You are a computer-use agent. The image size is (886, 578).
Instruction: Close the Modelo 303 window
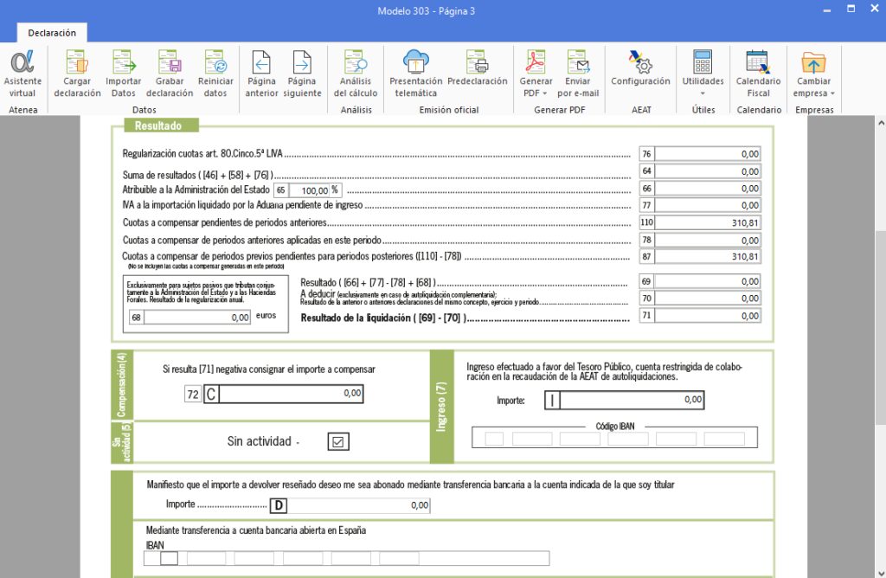tap(874, 9)
